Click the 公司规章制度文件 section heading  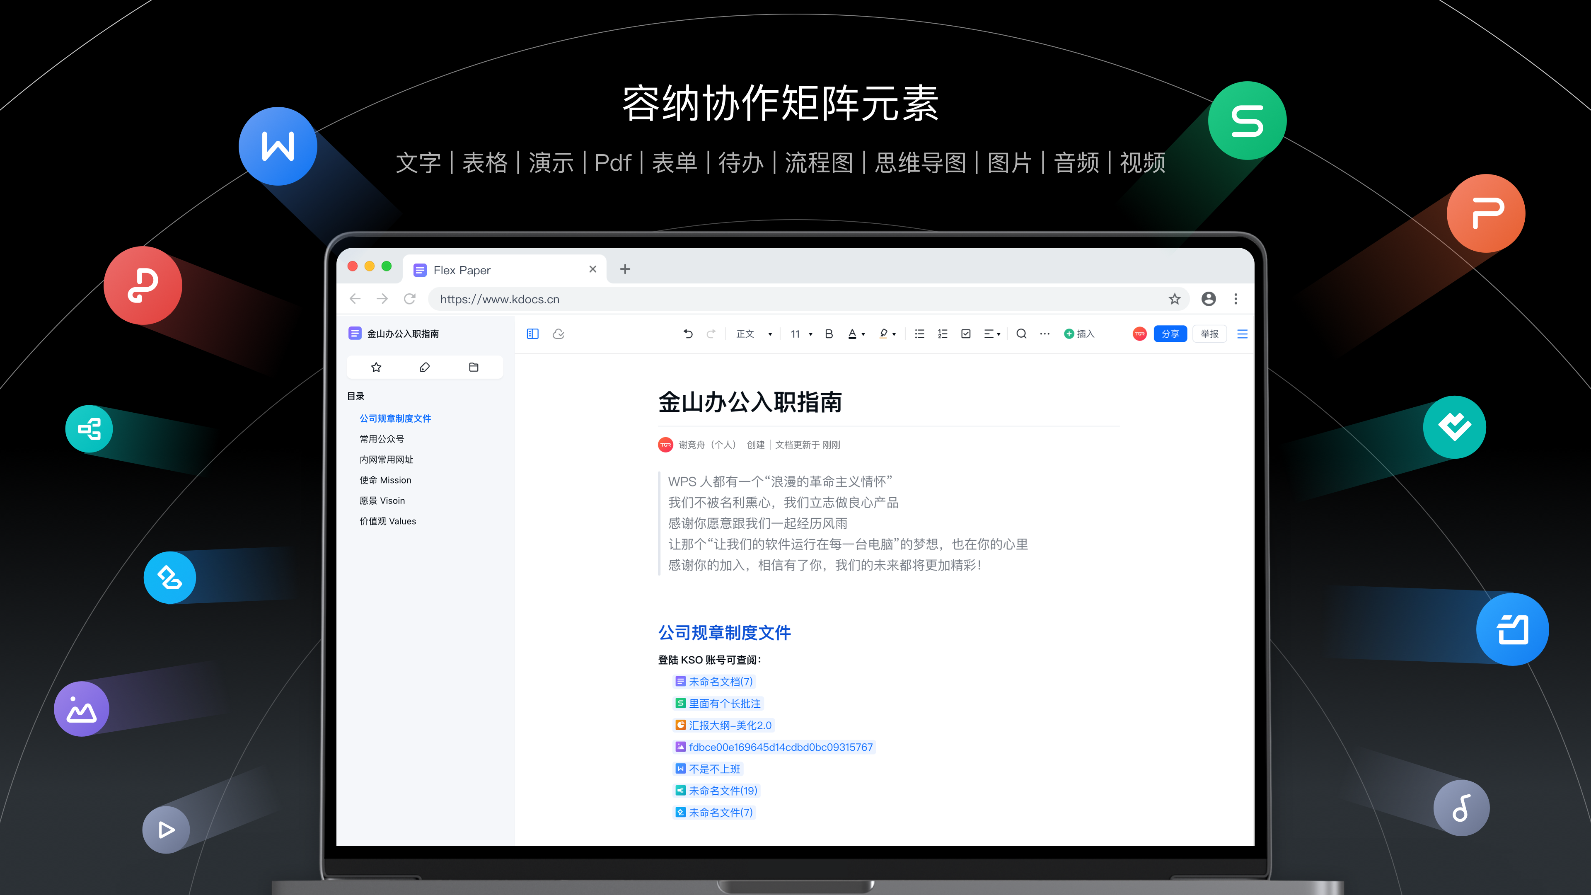725,632
